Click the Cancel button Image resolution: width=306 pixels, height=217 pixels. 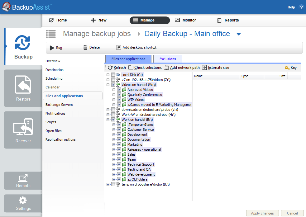click(x=292, y=213)
